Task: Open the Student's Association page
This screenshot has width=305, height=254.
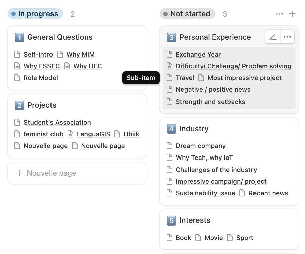Action: click(57, 122)
